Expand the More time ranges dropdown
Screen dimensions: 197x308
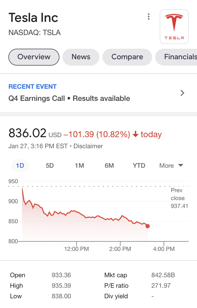[171, 166]
